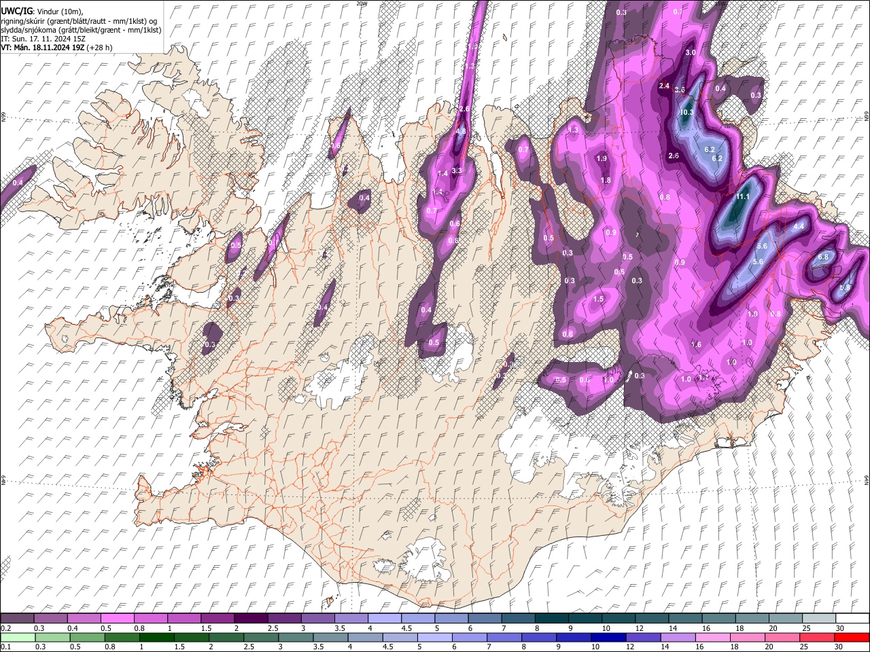Click the 3.6 precipitation value on map
Viewport: 870px width, 652px height.
(679, 90)
